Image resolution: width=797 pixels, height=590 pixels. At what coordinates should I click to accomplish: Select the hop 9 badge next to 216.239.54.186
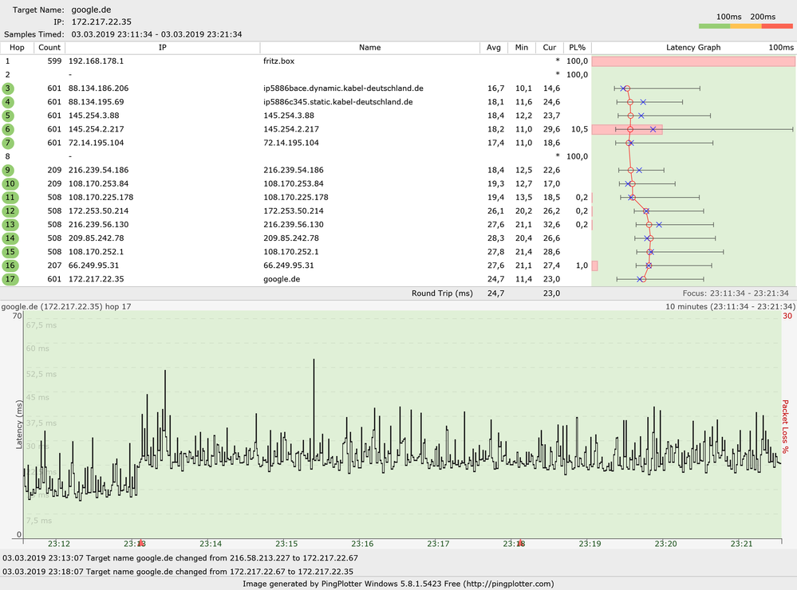tap(9, 170)
